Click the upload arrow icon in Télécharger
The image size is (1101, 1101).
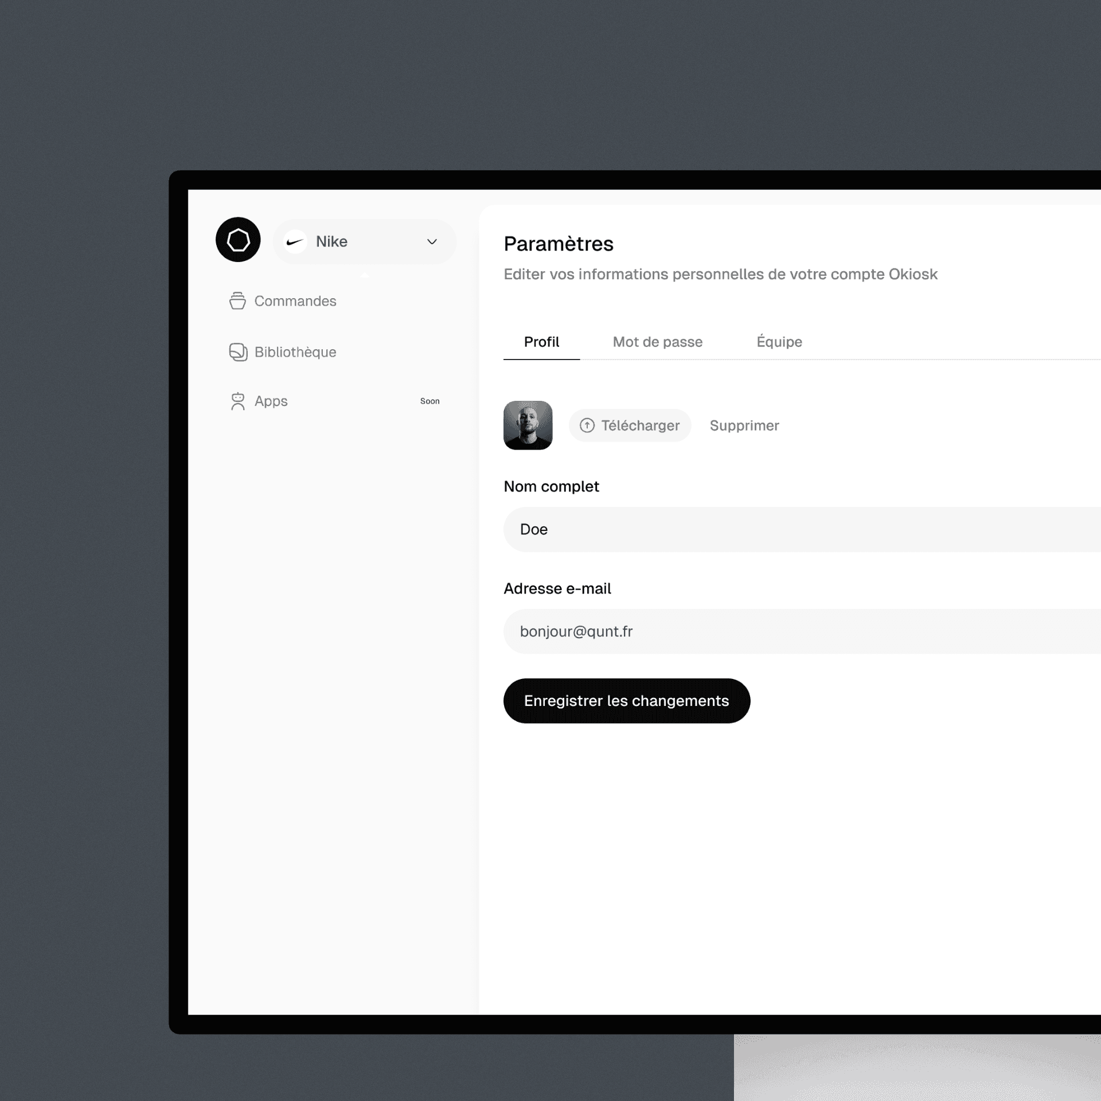tap(587, 425)
